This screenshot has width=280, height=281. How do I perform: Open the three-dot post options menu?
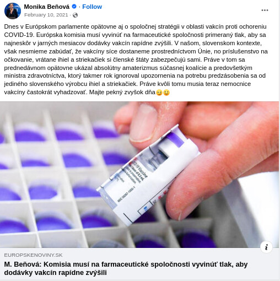265,10
